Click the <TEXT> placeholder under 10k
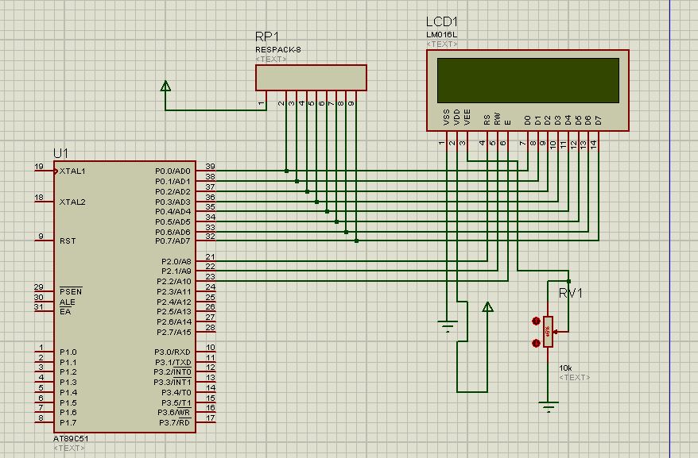The width and height of the screenshot is (698, 458). click(x=575, y=378)
